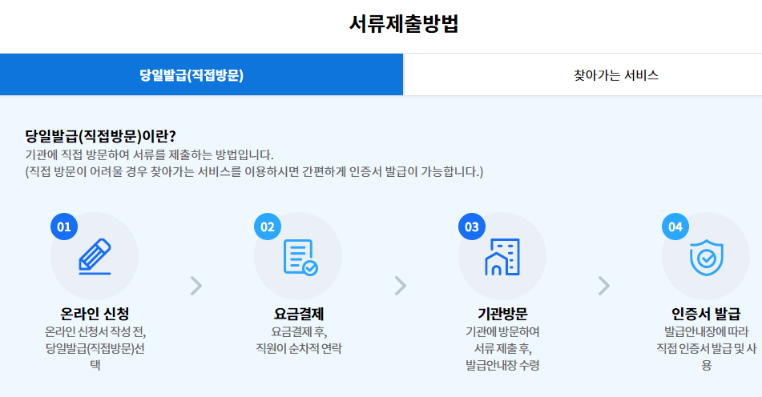Click the 01 step number badge
This screenshot has height=397, width=762.
pos(64,227)
